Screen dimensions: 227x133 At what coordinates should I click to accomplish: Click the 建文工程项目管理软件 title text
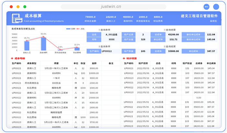pos(199,16)
